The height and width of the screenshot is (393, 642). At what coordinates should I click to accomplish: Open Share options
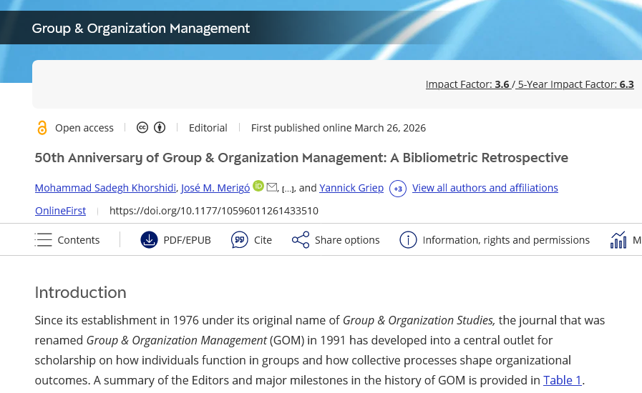point(336,239)
